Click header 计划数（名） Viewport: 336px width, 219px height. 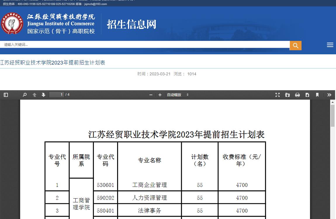[x=200, y=160]
